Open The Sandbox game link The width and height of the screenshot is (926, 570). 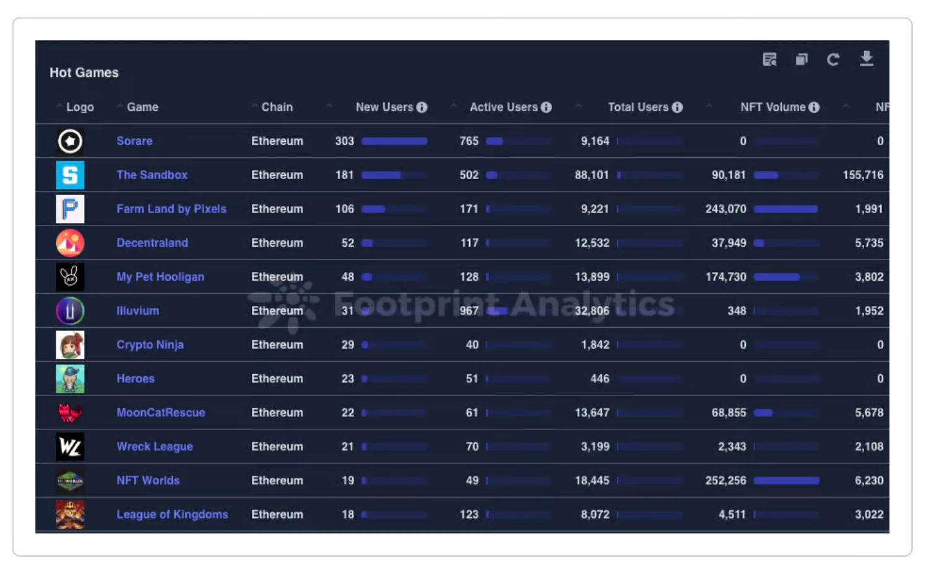click(x=152, y=175)
